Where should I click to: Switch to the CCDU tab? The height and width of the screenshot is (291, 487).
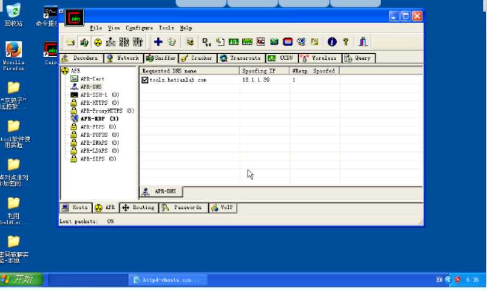click(x=282, y=58)
